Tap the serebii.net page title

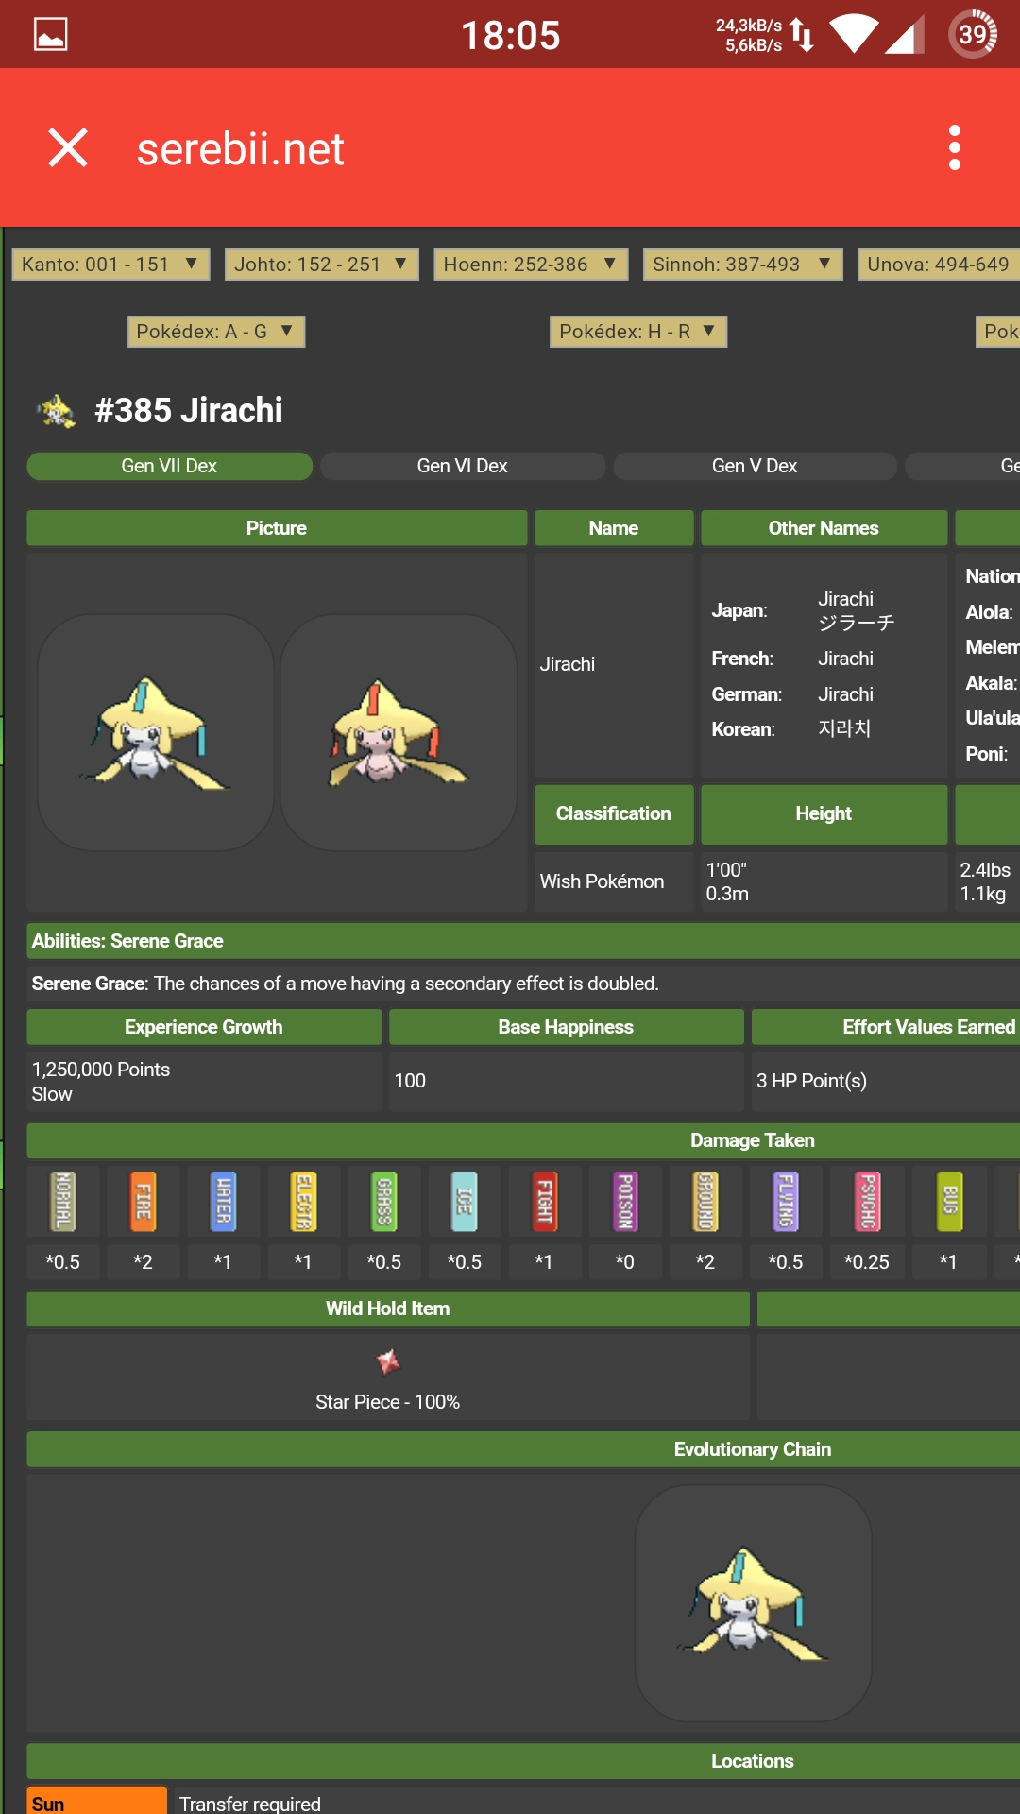(241, 148)
